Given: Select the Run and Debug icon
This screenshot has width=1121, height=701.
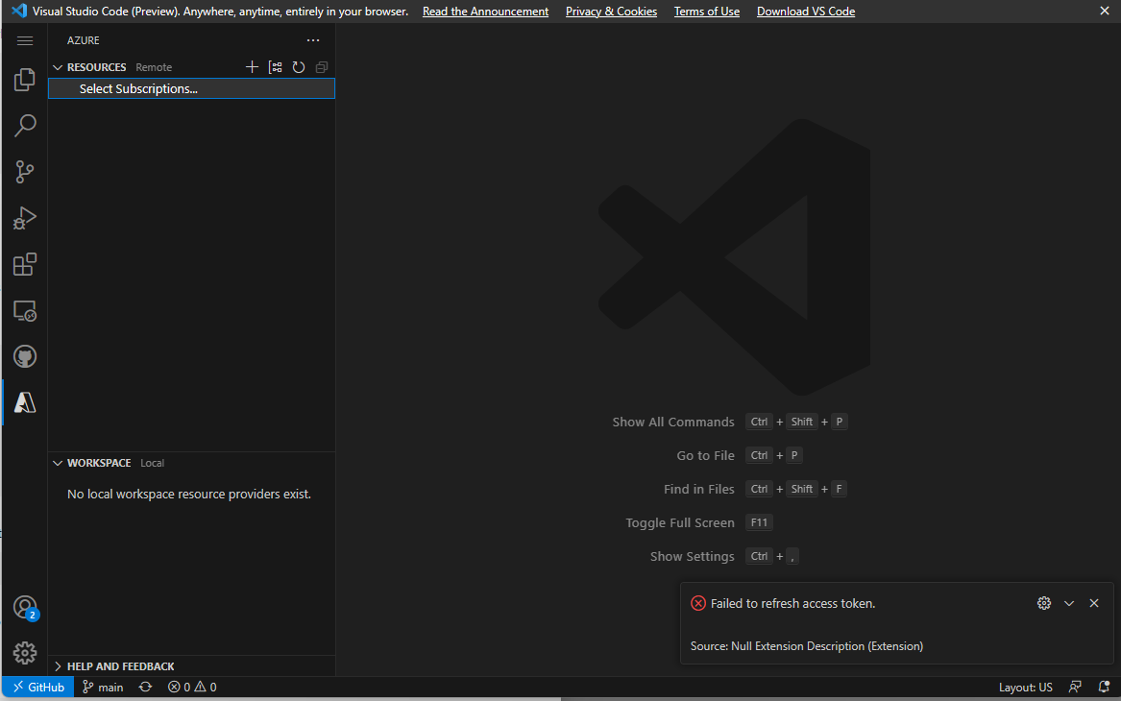Looking at the screenshot, I should tap(25, 218).
